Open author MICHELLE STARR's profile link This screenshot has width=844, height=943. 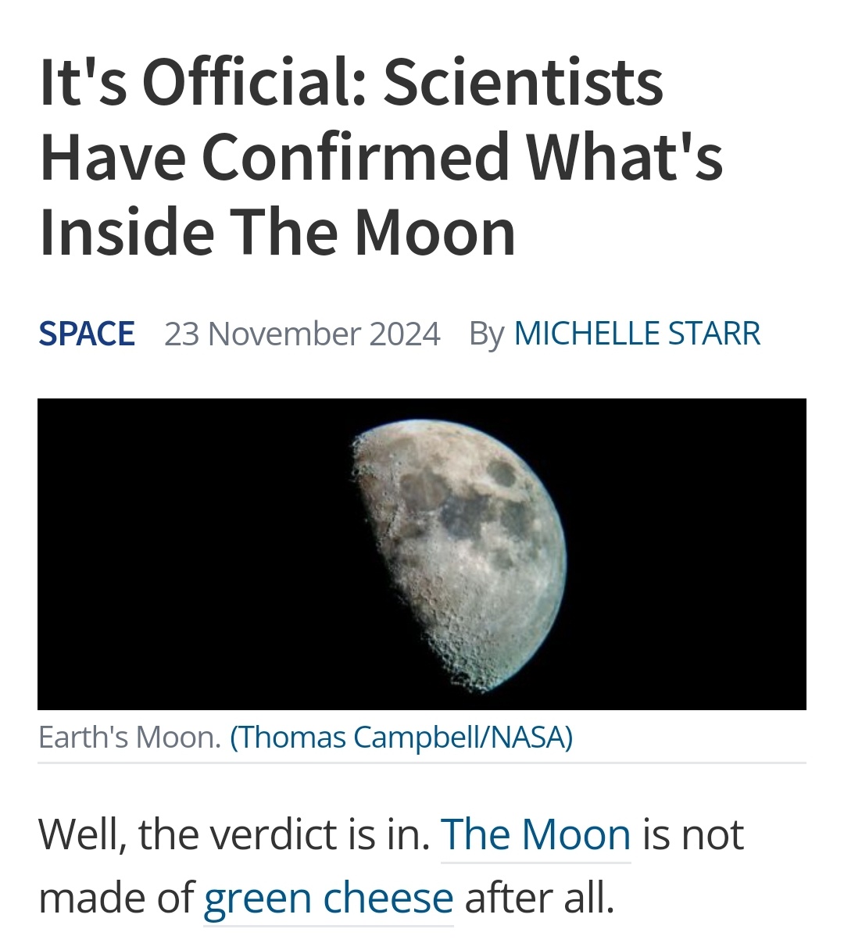click(637, 334)
